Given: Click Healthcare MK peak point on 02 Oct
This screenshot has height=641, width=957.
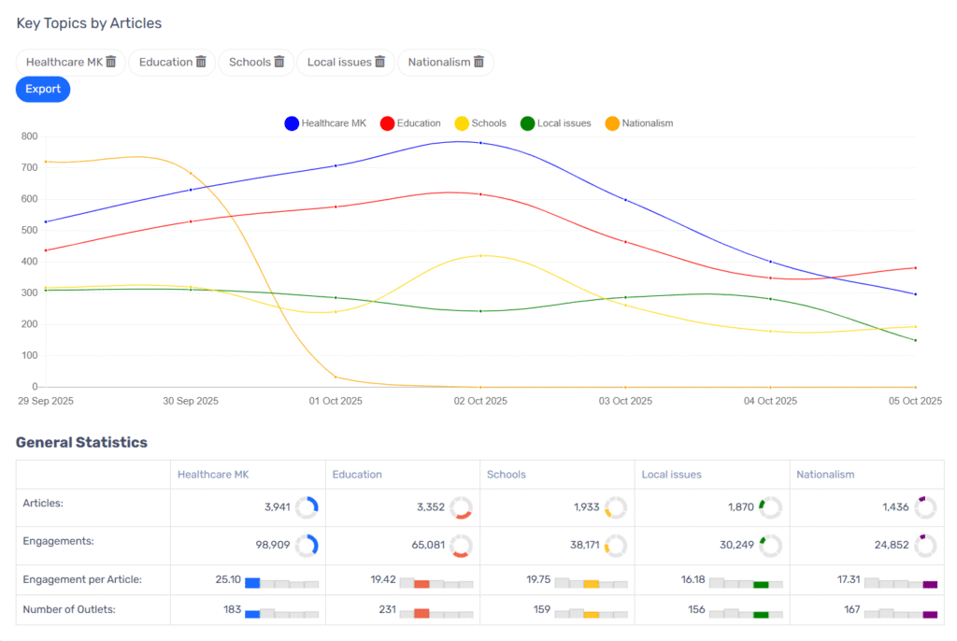Looking at the screenshot, I should pyautogui.click(x=480, y=143).
